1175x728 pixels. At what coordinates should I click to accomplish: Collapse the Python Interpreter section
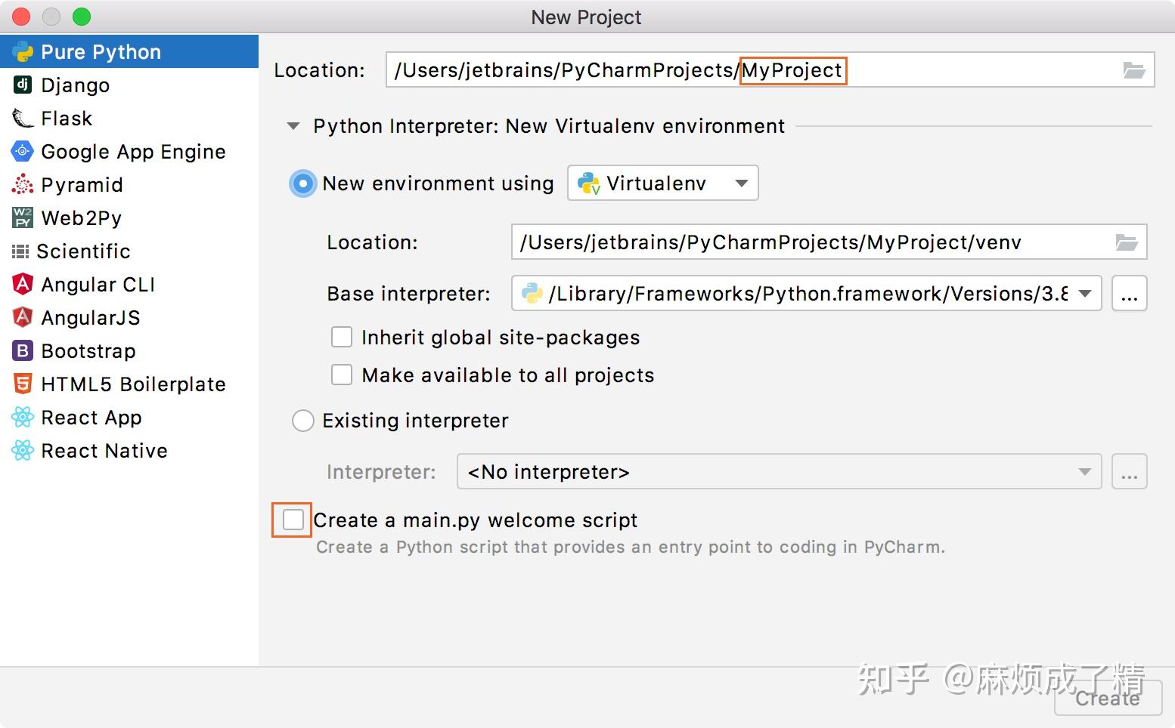coord(293,126)
